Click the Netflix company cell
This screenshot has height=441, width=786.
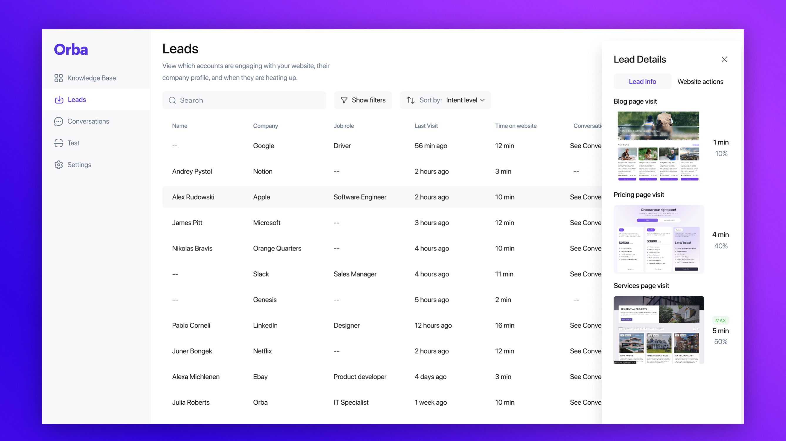tap(262, 351)
